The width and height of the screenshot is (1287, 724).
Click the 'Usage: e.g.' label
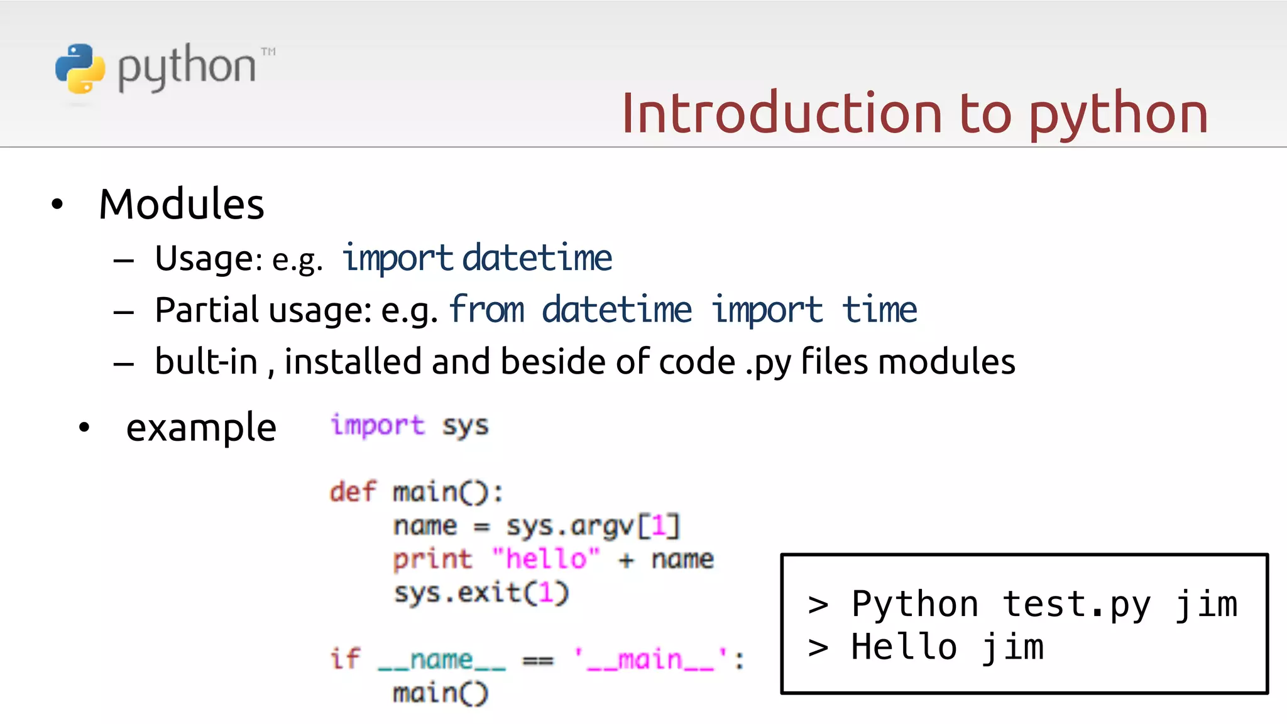239,259
